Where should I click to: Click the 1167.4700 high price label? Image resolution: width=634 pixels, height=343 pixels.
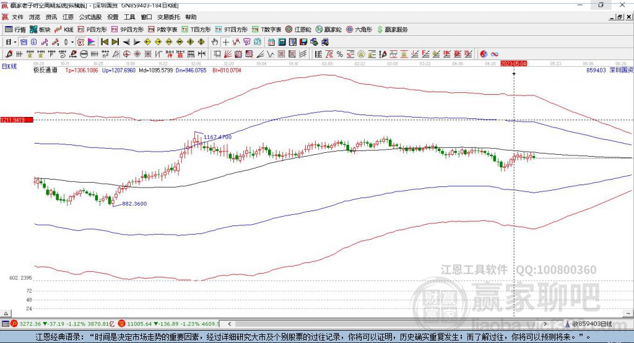217,137
